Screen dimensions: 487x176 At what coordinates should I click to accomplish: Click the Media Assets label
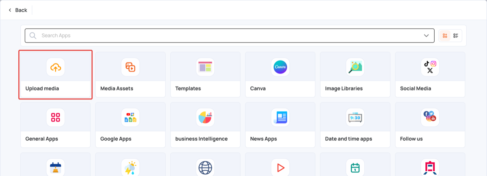(117, 88)
